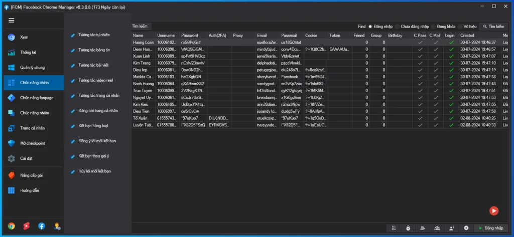Open Thống kê statistics chart icon
The image size is (514, 237).
12,53
